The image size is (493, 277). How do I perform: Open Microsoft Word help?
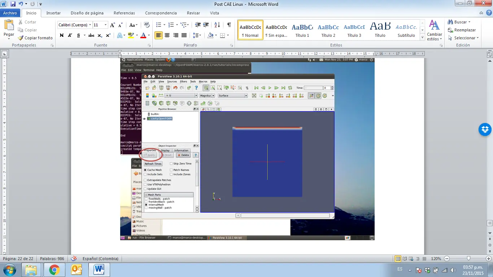488,13
